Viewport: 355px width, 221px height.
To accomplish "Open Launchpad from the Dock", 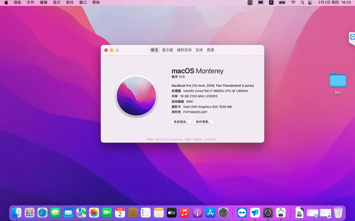I will [29, 213].
